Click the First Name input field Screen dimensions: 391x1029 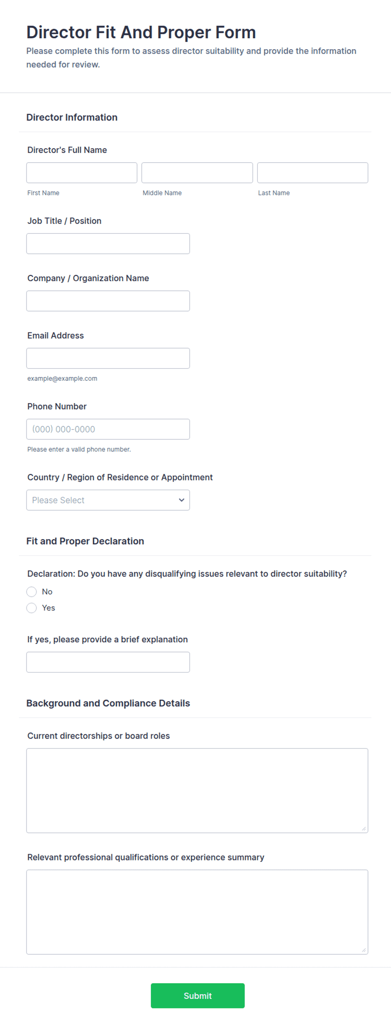pyautogui.click(x=82, y=173)
